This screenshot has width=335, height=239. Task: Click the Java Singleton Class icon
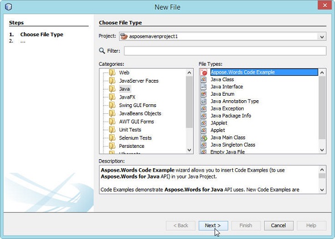point(204,145)
